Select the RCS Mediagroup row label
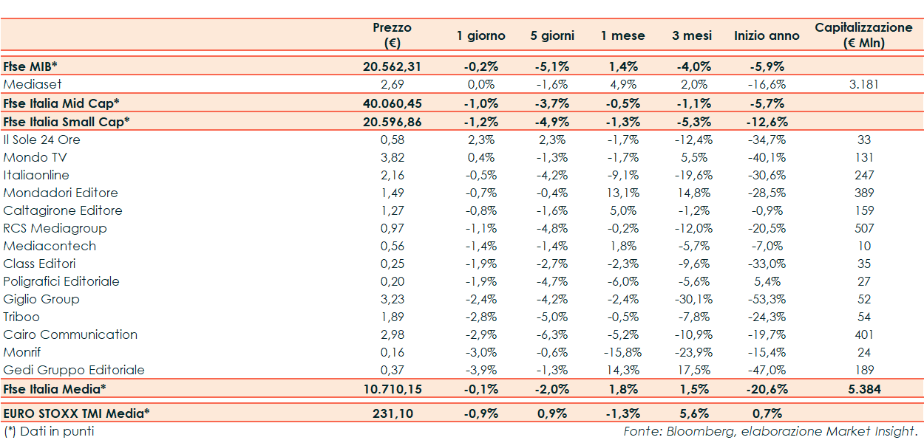Image resolution: width=924 pixels, height=440 pixels. 55,228
